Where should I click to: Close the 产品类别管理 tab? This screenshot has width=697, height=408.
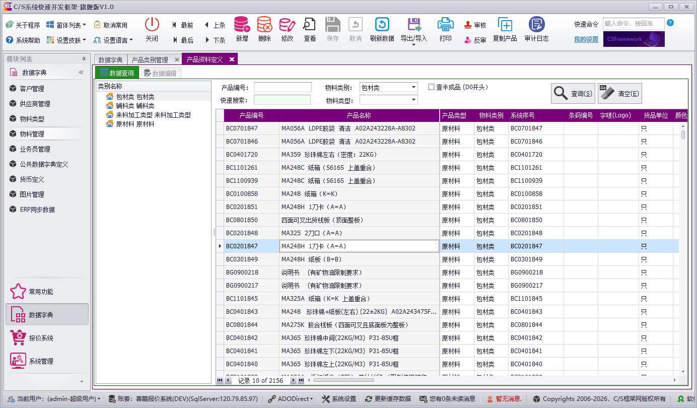pos(177,59)
